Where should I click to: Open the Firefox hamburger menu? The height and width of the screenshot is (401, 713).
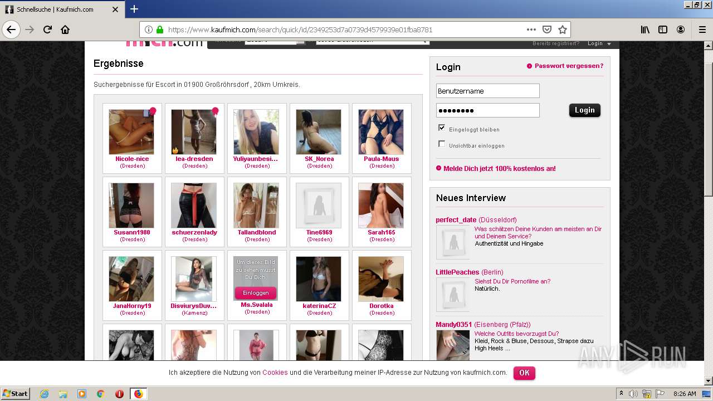(702, 30)
